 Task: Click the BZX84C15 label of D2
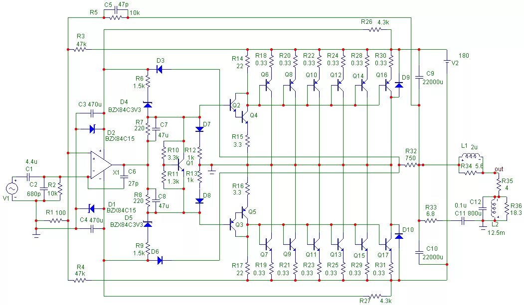(x=122, y=138)
